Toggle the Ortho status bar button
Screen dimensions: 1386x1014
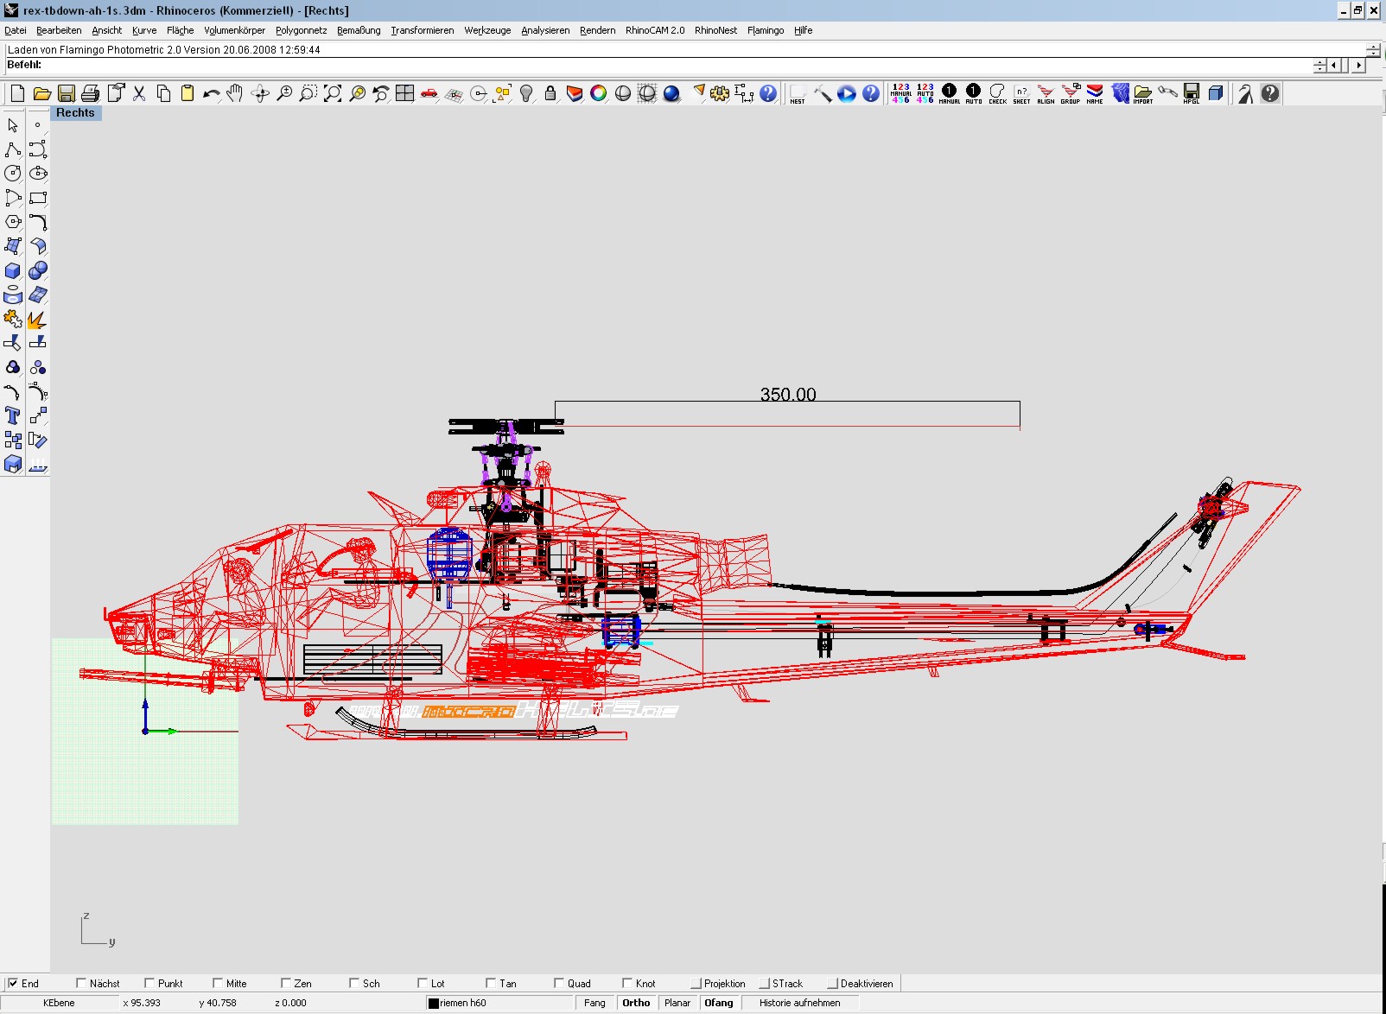pyautogui.click(x=636, y=1003)
